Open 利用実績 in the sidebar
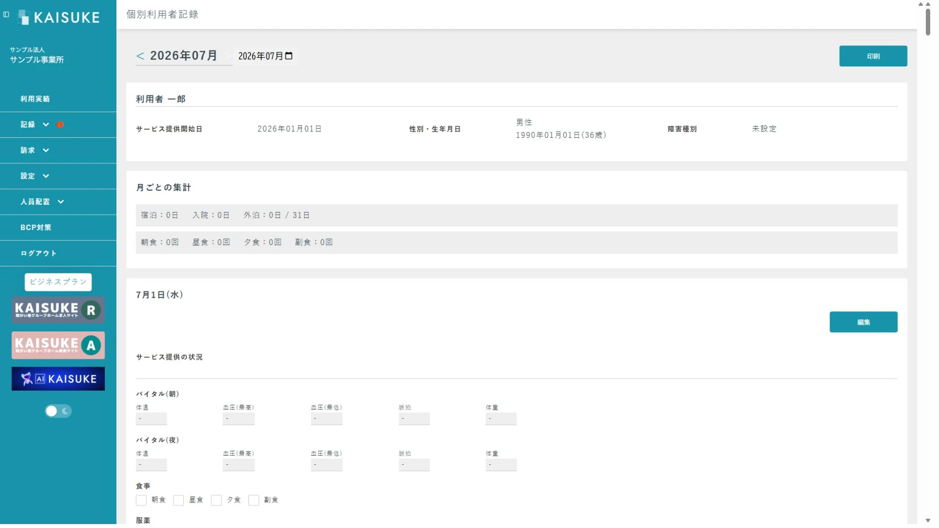This screenshot has width=939, height=528. pos(35,99)
